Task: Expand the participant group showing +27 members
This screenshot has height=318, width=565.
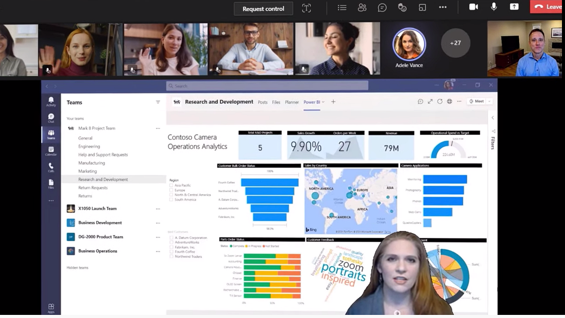Action: pyautogui.click(x=455, y=43)
